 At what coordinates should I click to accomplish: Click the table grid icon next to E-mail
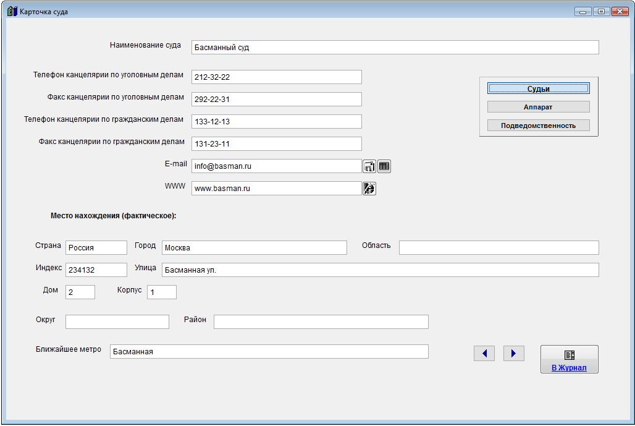coord(384,166)
